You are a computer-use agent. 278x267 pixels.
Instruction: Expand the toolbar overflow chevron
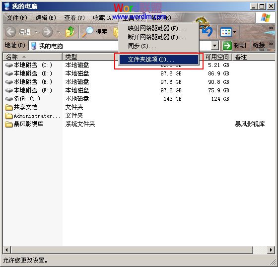click(271, 28)
